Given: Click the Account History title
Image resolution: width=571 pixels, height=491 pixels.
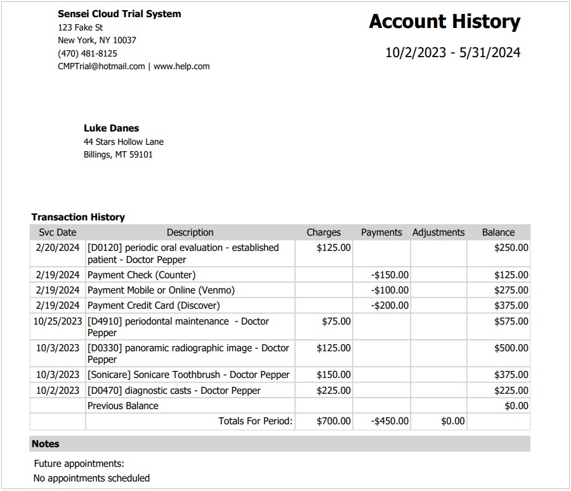Looking at the screenshot, I should [x=444, y=22].
